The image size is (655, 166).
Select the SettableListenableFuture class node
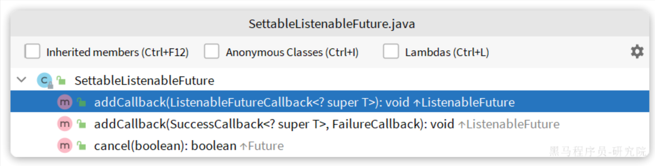coord(144,81)
